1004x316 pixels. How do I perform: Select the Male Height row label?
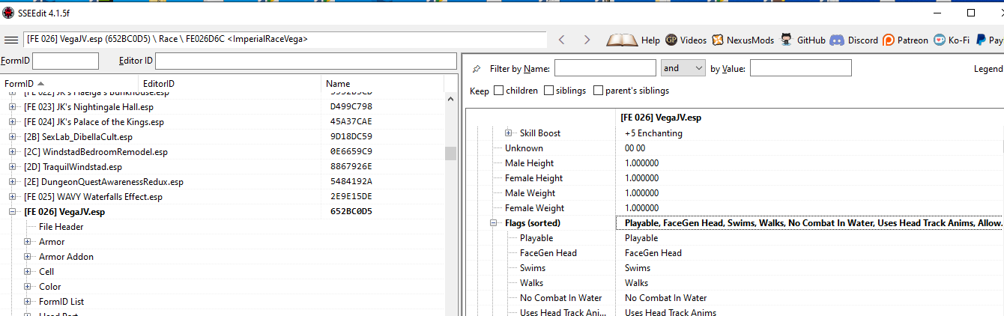(529, 163)
